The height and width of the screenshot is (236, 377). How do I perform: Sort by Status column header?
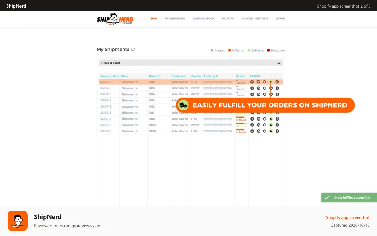point(240,76)
